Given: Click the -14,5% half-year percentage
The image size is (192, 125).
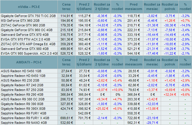Looking at the screenshot, I should point(185,25).
